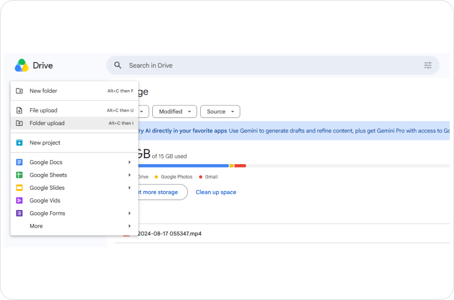Click the Google Sheets icon
Viewport: 454px width, 300px height.
[x=19, y=175]
